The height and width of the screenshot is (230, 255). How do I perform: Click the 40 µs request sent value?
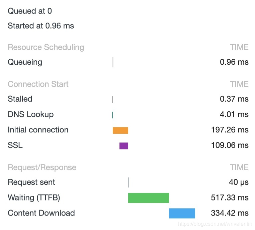pos(239,182)
